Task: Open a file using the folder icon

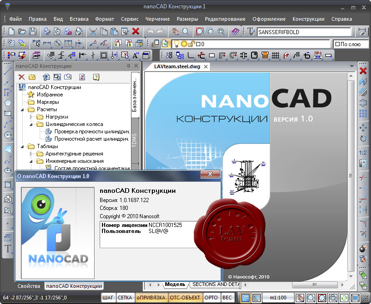Action: (x=22, y=31)
